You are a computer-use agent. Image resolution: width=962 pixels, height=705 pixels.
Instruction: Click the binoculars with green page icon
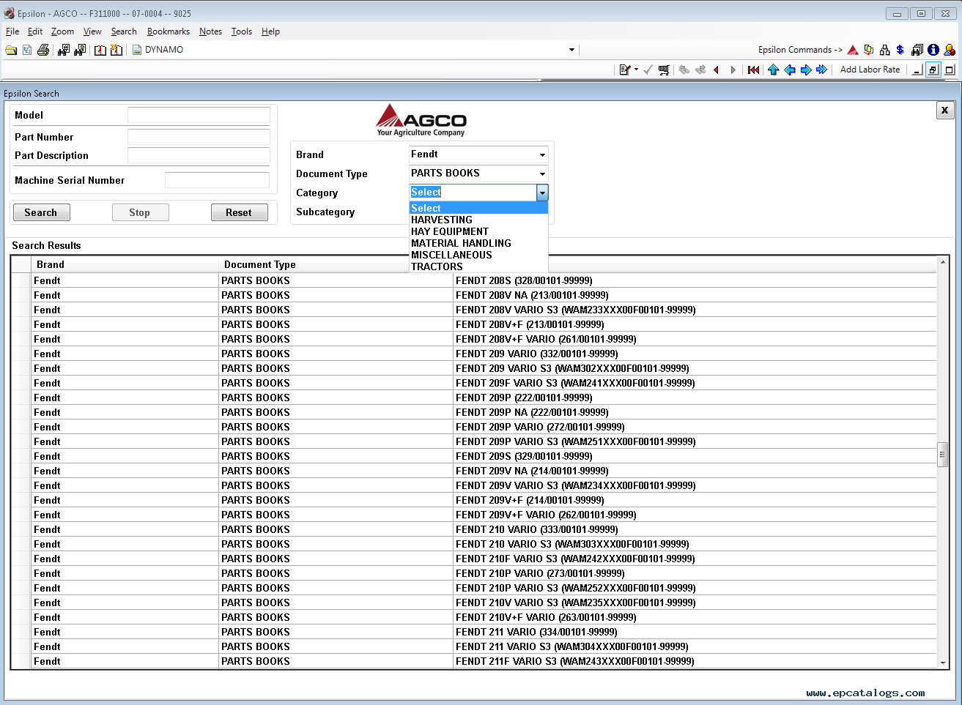click(x=80, y=50)
